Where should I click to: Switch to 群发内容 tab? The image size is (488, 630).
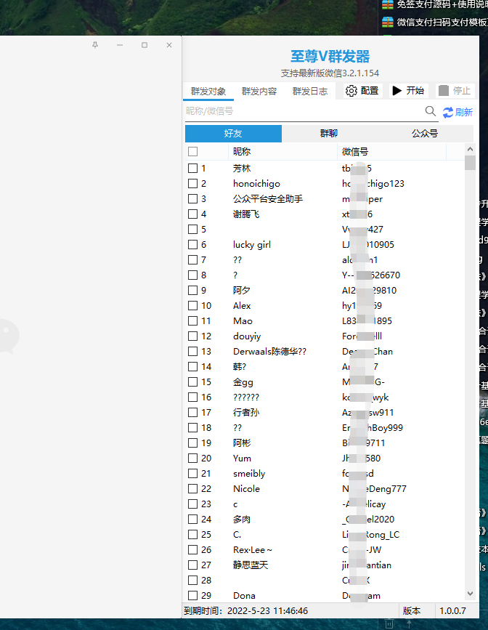click(259, 92)
